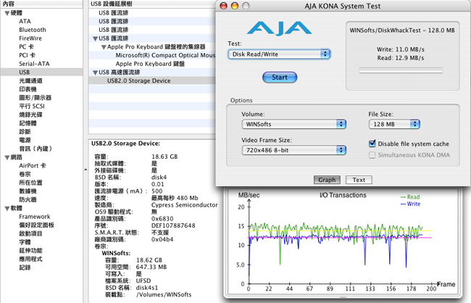Select 電源 in the sidebar
The height and width of the screenshot is (303, 471).
click(25, 140)
